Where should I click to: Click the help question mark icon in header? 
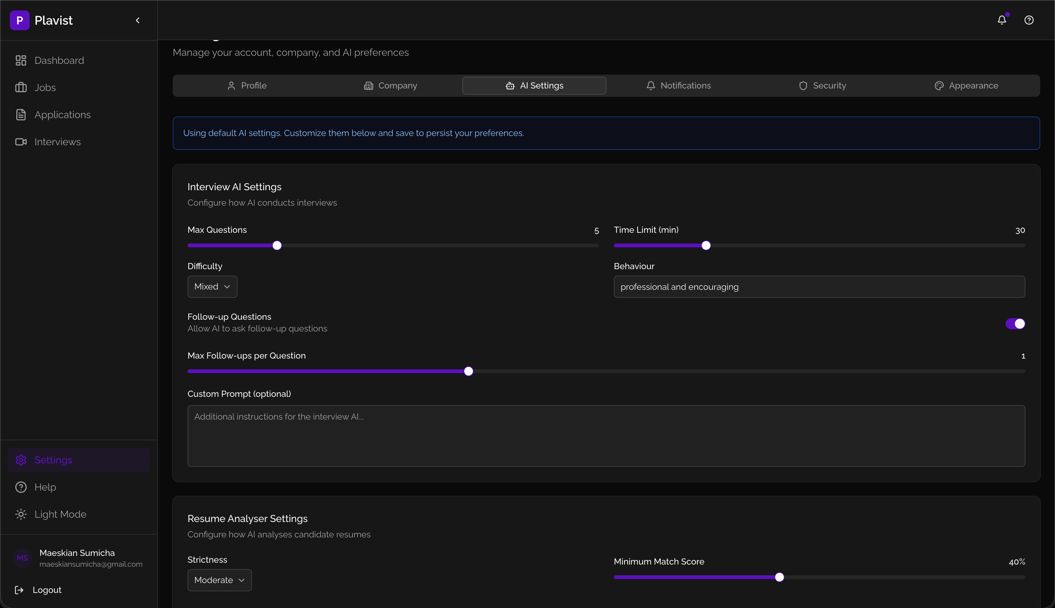pos(1029,20)
